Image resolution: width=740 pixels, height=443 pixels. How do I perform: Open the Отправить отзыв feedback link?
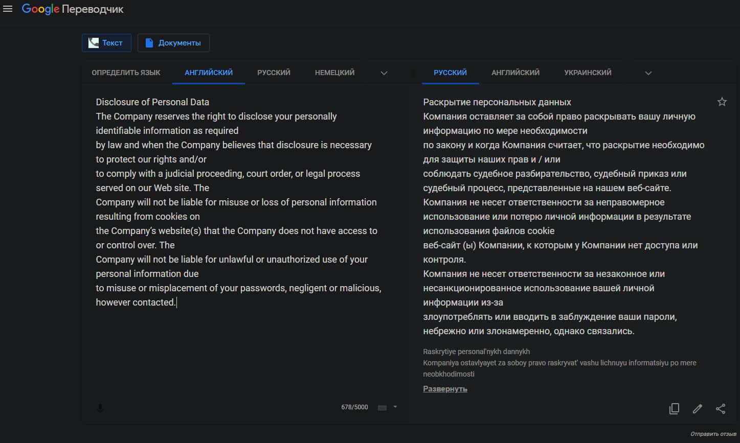713,434
